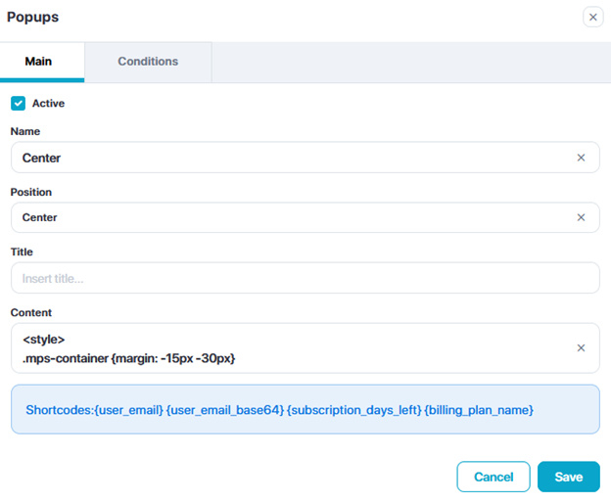Image resolution: width=611 pixels, height=503 pixels.
Task: Uncheck the Active checkbox
Action: 18,103
